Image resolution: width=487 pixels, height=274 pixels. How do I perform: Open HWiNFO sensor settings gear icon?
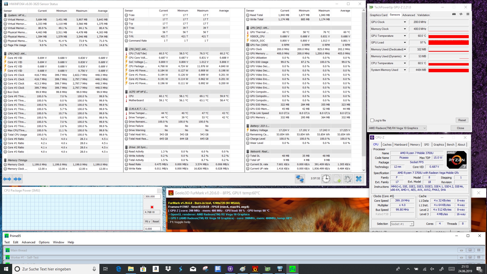pyautogui.click(x=348, y=179)
